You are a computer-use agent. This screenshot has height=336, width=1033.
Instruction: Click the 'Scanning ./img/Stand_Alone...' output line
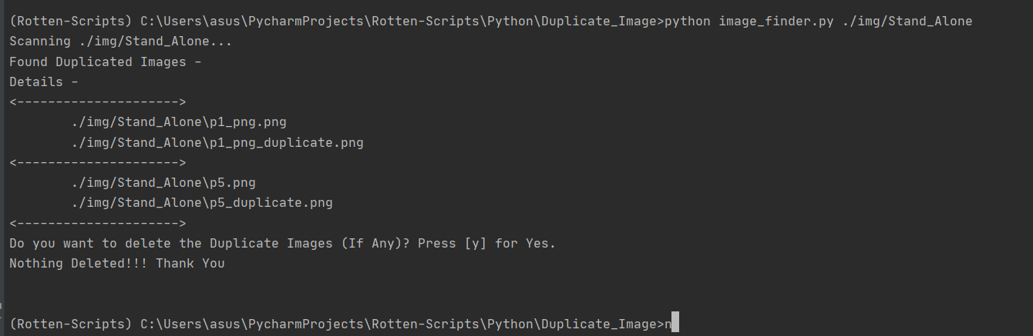(x=121, y=42)
